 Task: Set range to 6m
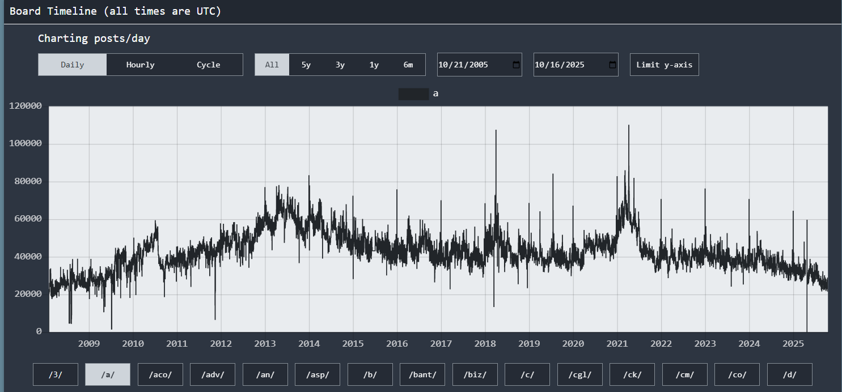click(x=408, y=65)
